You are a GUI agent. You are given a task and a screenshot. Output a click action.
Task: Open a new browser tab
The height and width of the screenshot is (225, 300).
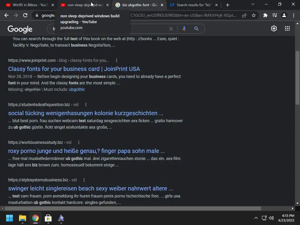point(227,5)
